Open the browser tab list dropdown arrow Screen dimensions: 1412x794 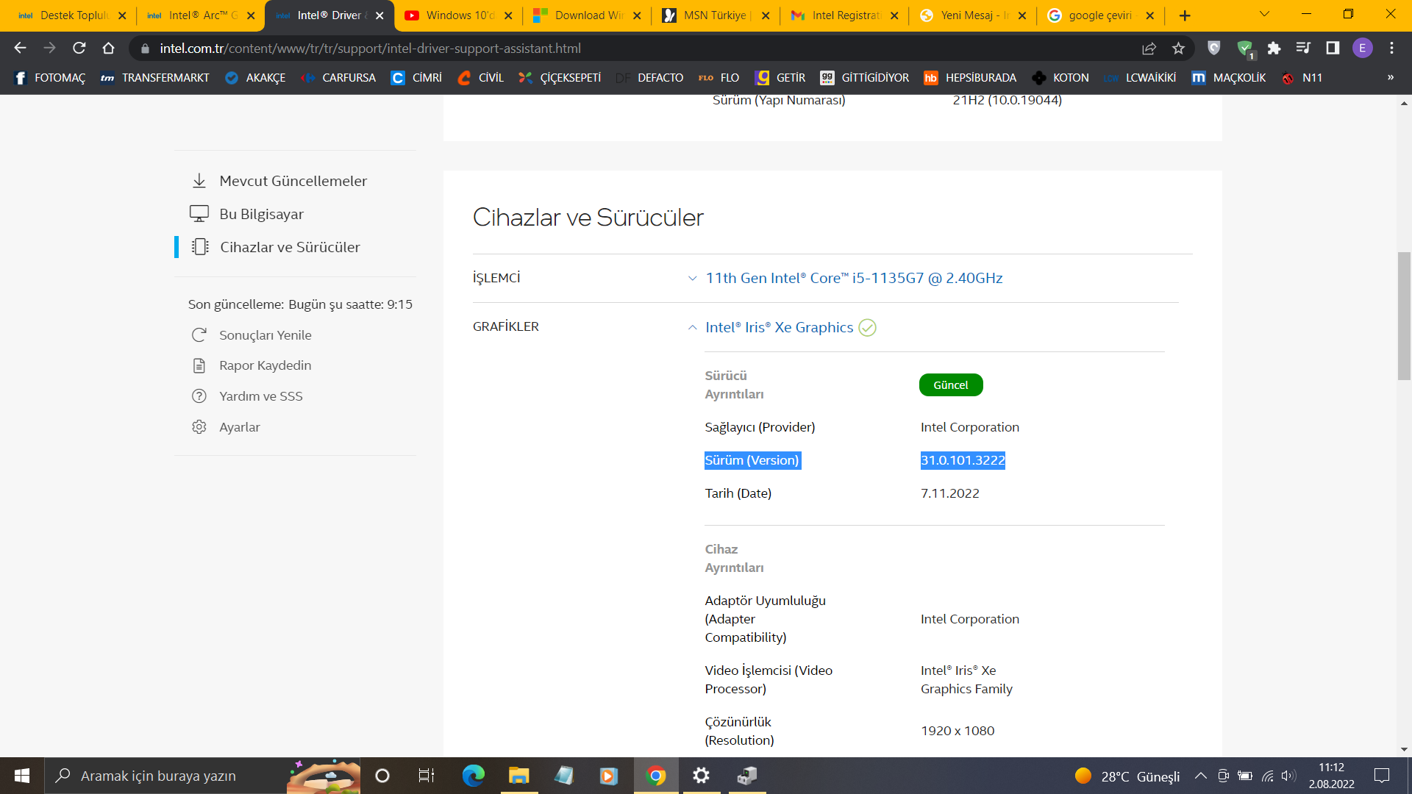coord(1263,15)
